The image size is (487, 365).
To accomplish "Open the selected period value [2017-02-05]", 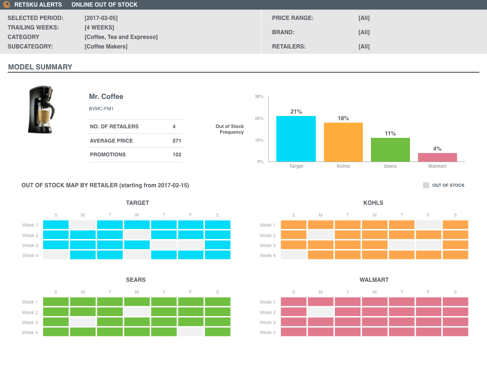I will tap(101, 18).
